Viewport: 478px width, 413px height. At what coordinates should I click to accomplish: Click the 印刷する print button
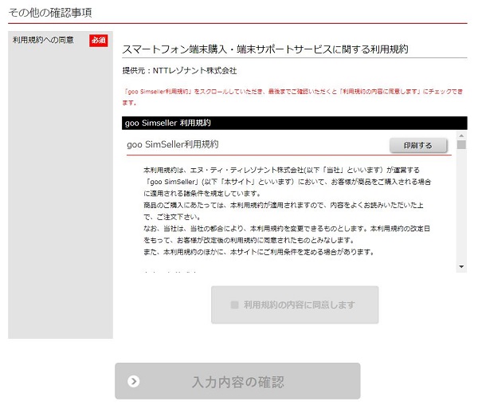(418, 145)
